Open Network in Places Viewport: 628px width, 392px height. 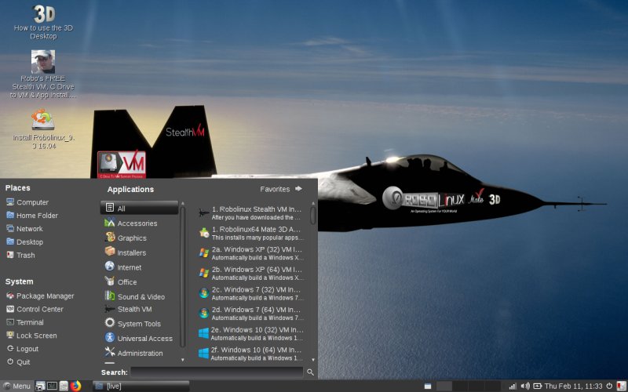[24, 228]
